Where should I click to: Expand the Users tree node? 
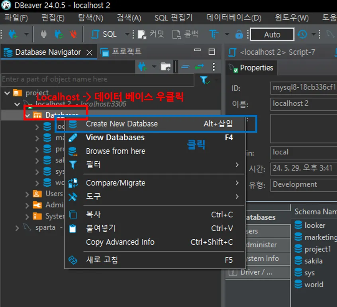coord(27,194)
